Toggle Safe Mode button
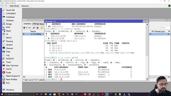This screenshot has height=96, width=171. [x=14, y=6]
